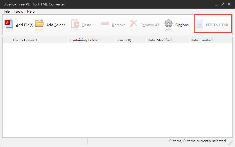Click the BlueFox Free PDF to HTML Converter title
The width and height of the screenshot is (235, 147).
pos(34,4)
